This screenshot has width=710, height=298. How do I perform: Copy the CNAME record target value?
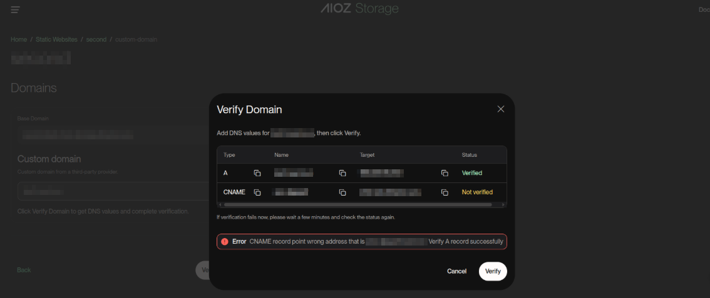445,192
